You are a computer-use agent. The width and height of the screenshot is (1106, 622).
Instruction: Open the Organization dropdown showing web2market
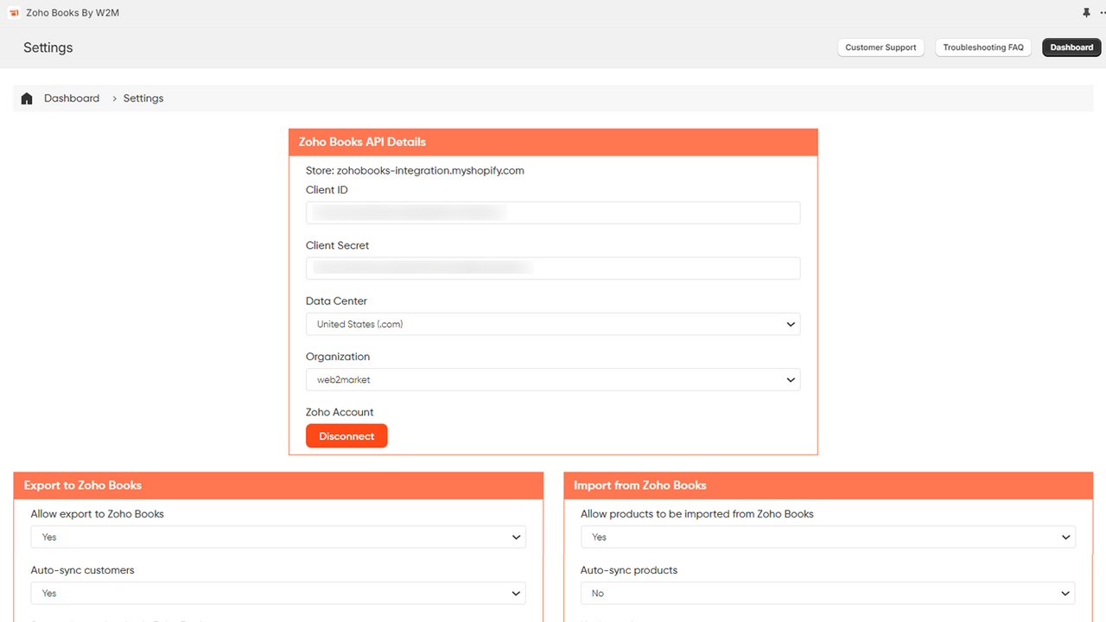[553, 379]
